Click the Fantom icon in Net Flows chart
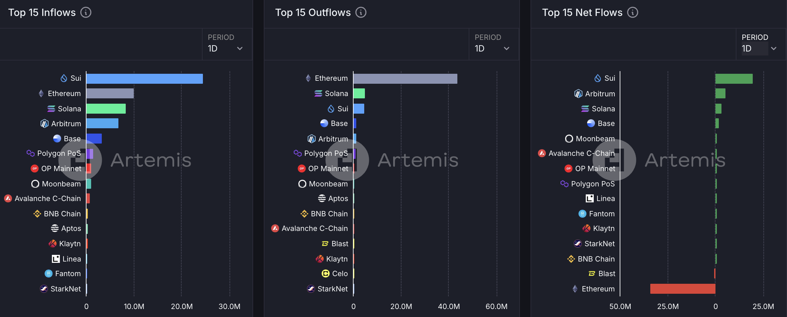The height and width of the screenshot is (317, 787). click(x=582, y=214)
